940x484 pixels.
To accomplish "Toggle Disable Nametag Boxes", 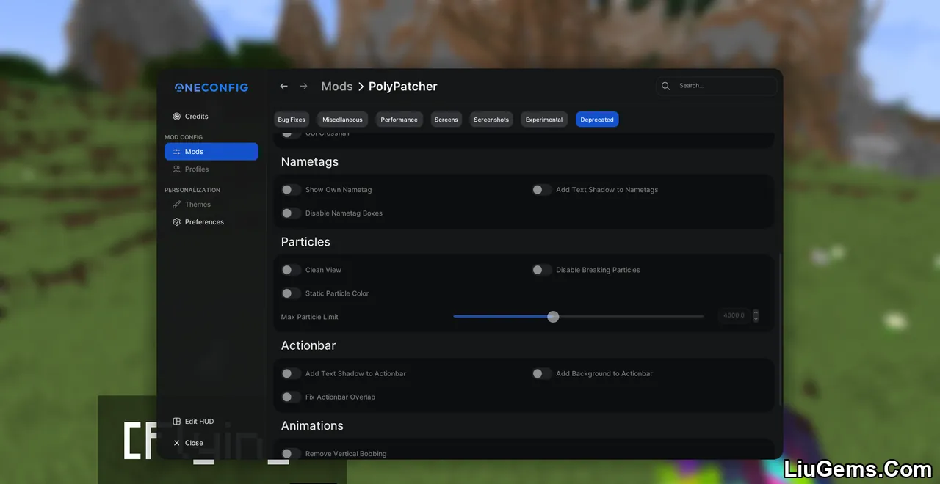I will point(292,213).
